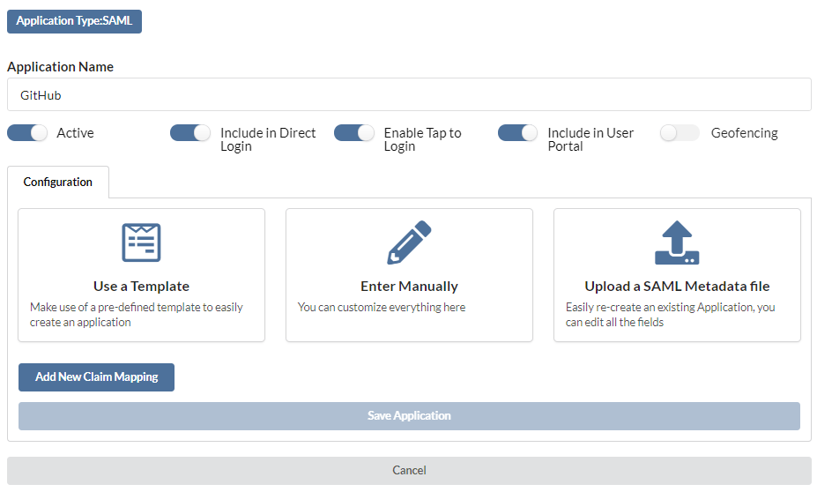Click the pre-defined template description text
Screen dimensions: 817x492
click(137, 315)
